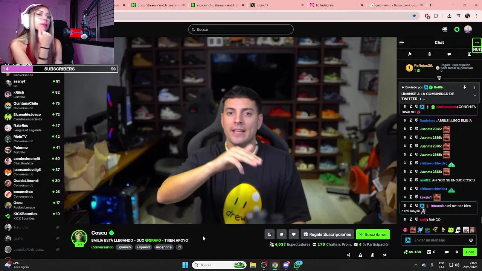Screen dimensions: 482x271
Task: Open the Chrome extensions puzzle icon
Action: 436,16
